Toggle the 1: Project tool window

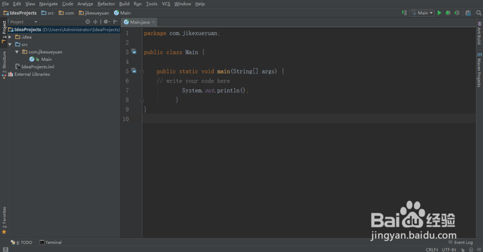click(4, 32)
